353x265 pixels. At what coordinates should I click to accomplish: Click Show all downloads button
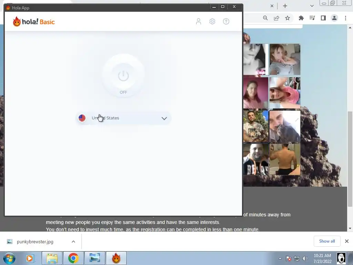tap(327, 241)
